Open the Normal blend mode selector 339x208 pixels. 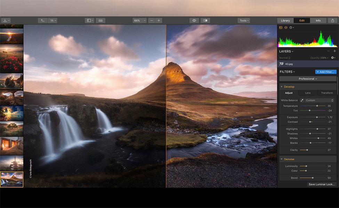(x=285, y=58)
